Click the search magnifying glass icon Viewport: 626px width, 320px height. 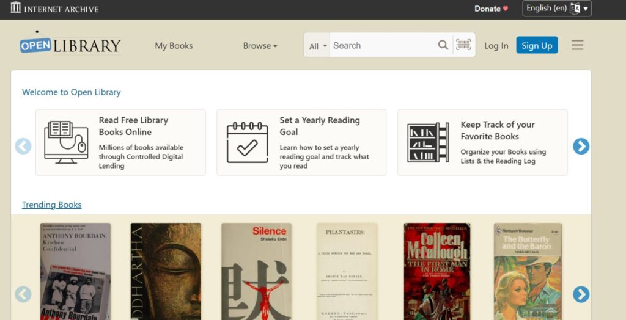[x=443, y=45]
